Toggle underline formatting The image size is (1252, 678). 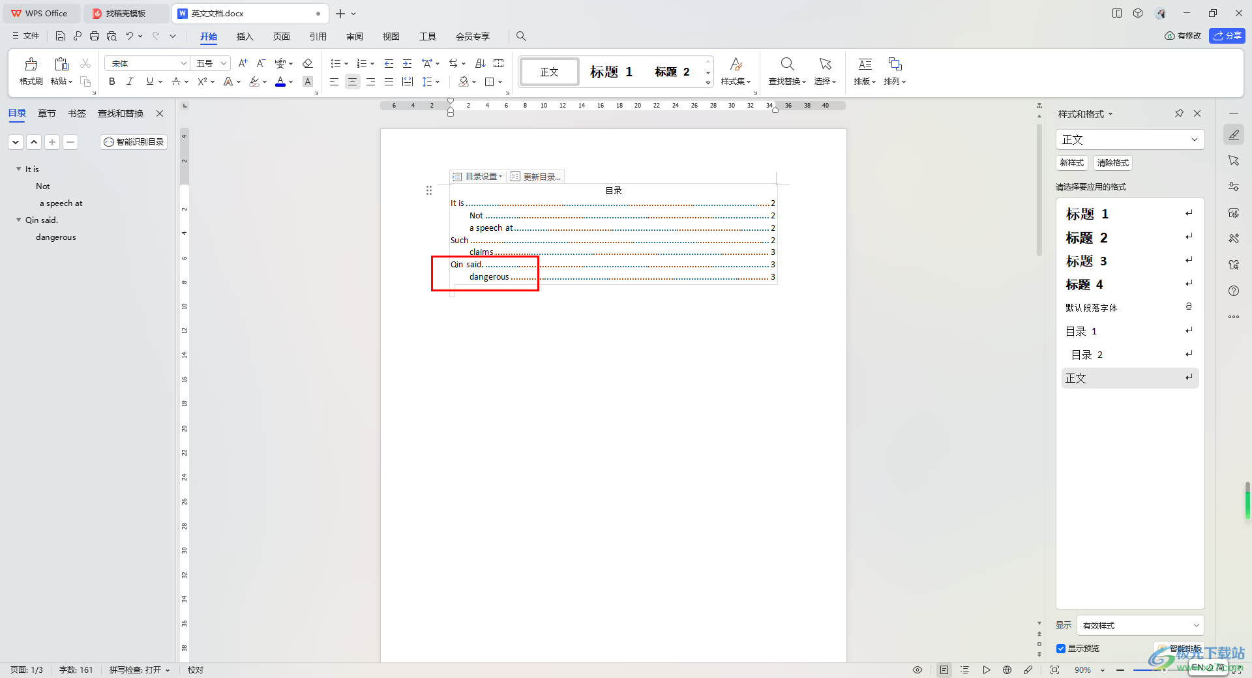coord(150,81)
